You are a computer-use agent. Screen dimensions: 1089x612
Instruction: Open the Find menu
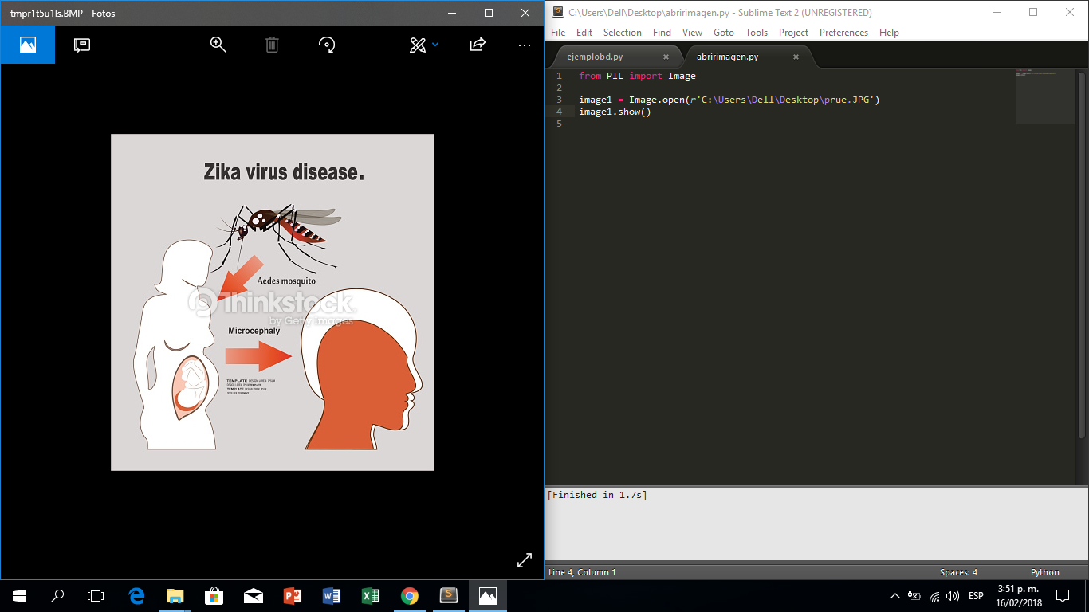(662, 33)
